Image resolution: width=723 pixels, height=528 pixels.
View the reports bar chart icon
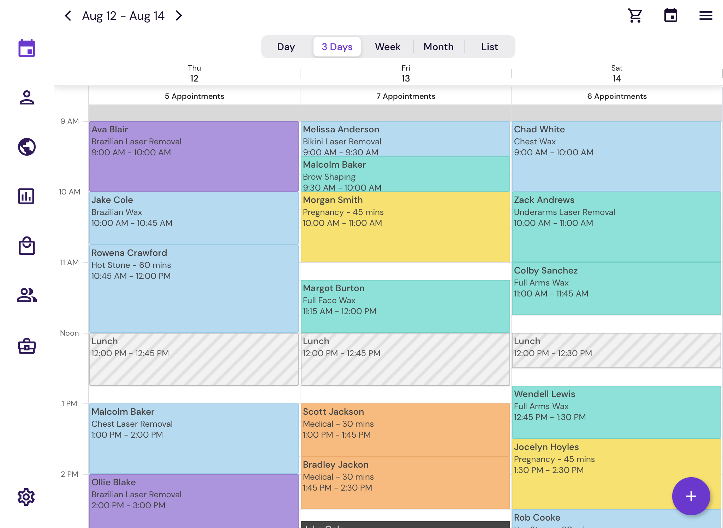26,197
